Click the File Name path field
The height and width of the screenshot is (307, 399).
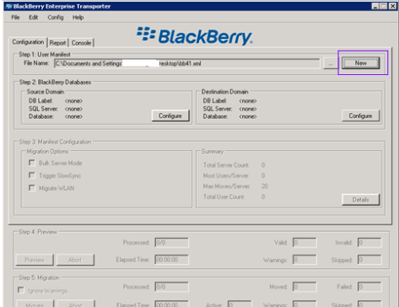(x=187, y=63)
